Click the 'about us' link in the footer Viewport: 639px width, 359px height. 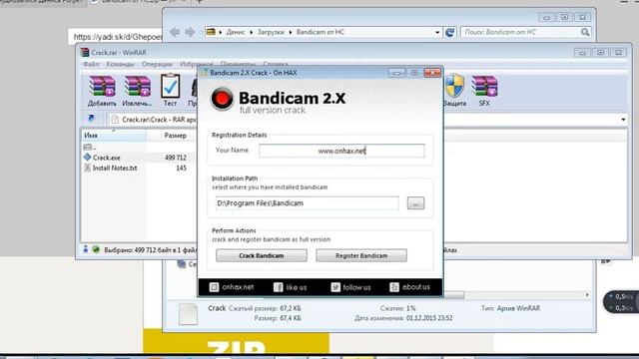pos(410,287)
